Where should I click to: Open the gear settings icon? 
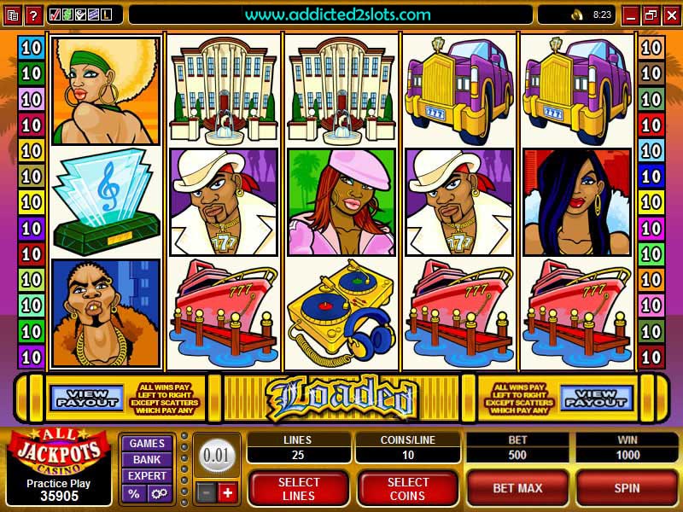[x=159, y=494]
